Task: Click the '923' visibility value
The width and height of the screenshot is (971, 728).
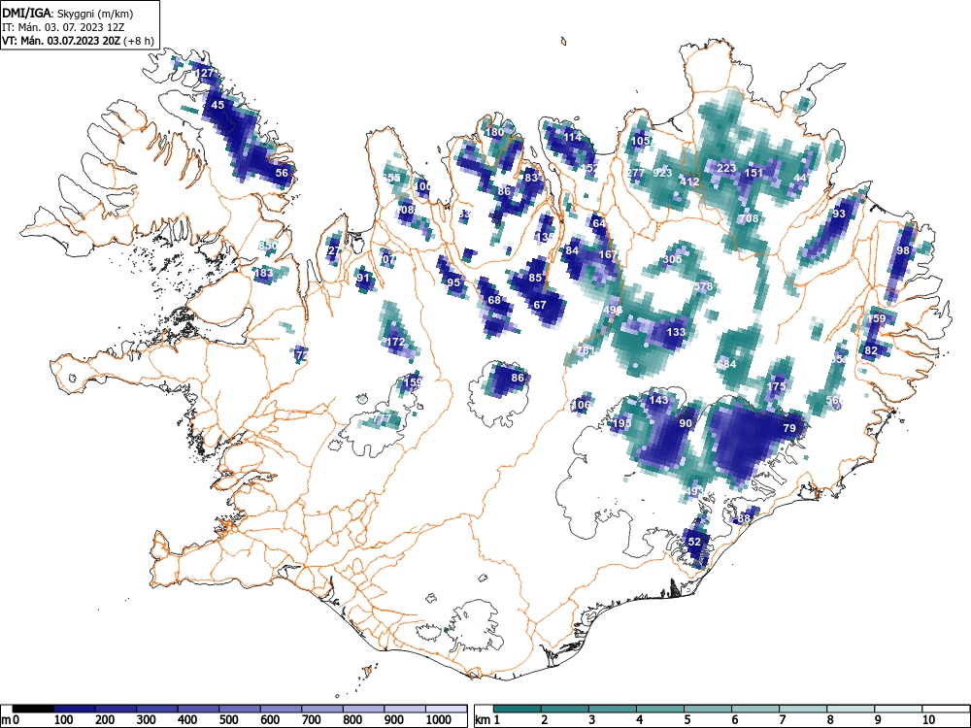Action: point(662,173)
